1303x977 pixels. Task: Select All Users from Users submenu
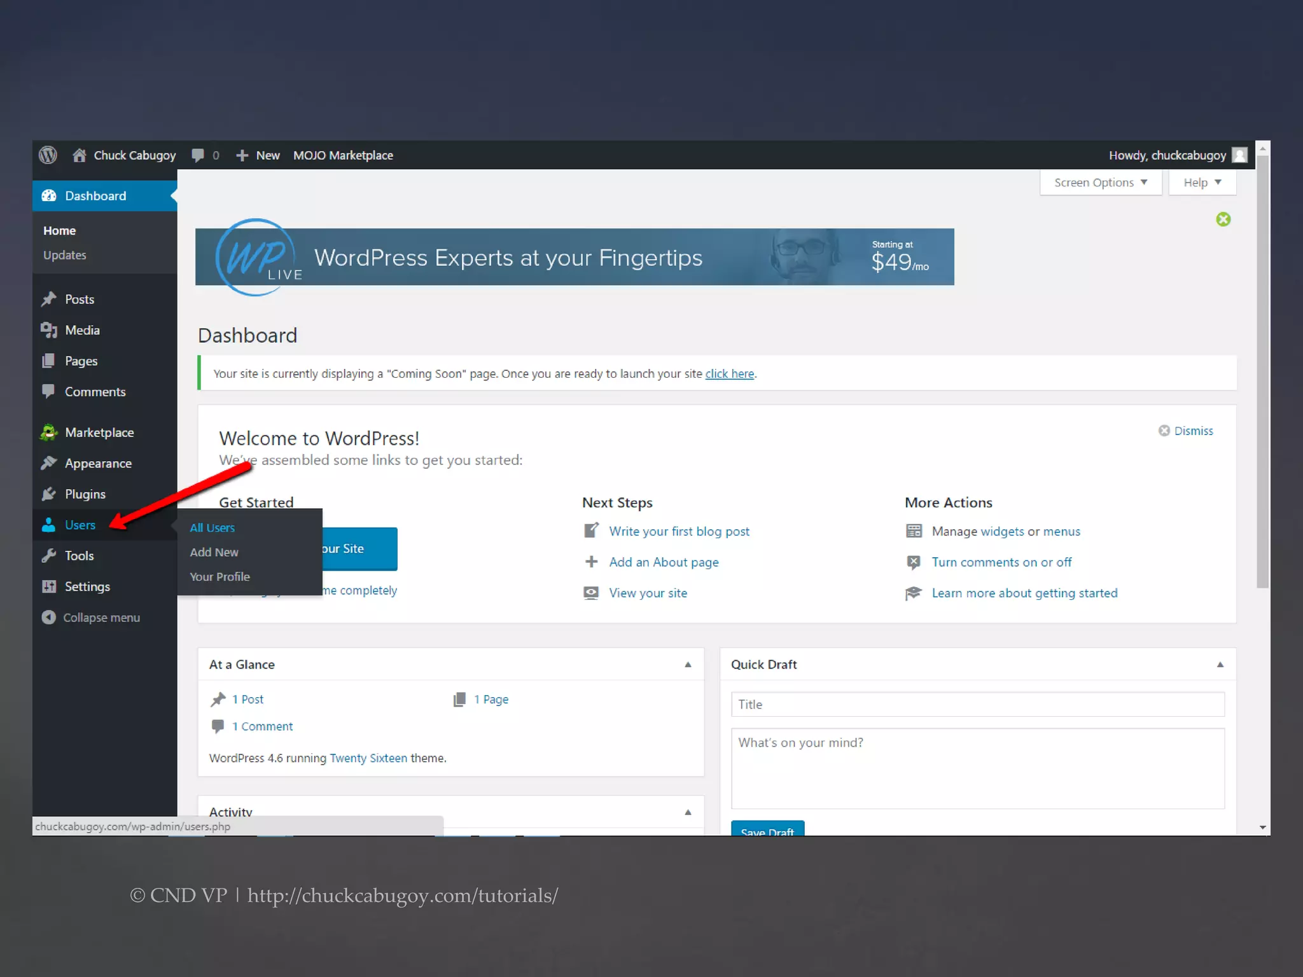(213, 527)
